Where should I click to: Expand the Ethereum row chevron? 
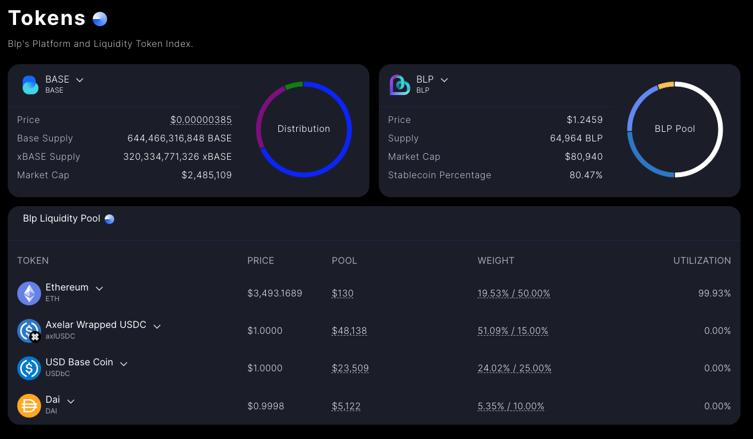coord(99,288)
